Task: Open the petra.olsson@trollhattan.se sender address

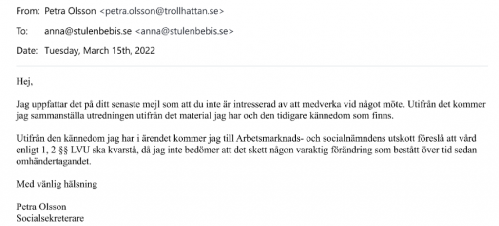Action: pos(162,12)
